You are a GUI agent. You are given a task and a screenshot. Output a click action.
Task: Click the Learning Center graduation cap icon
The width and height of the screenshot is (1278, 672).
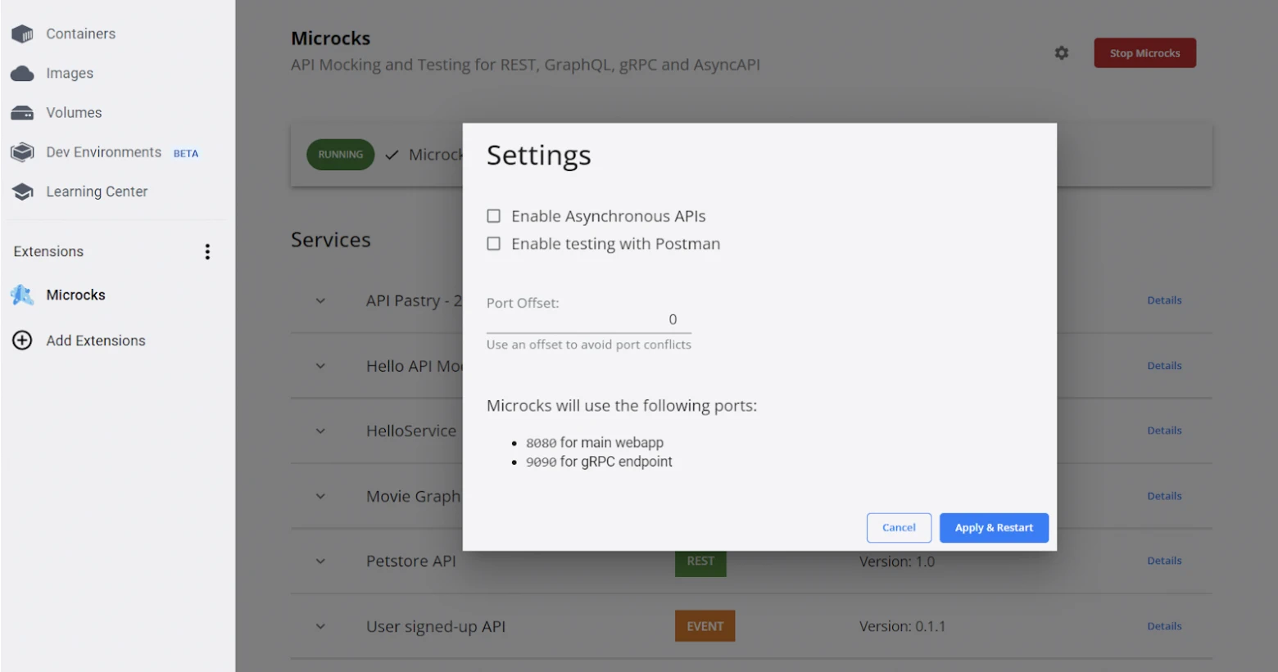22,192
